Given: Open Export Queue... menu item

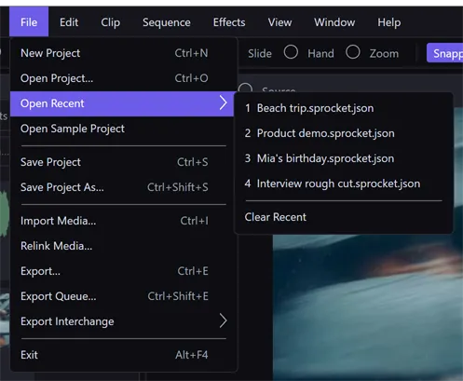Looking at the screenshot, I should tap(122, 296).
